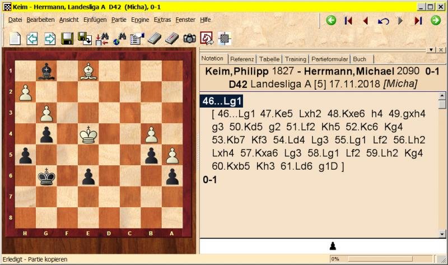Click the red knight icon in toolbar
The image size is (448, 265).
(x=207, y=39)
